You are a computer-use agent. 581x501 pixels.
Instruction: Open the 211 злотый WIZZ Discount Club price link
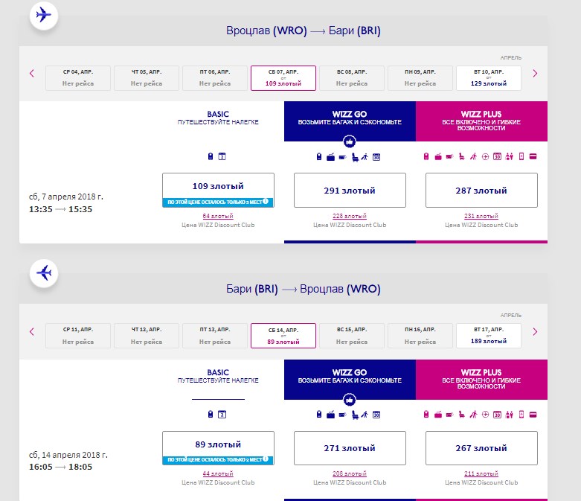point(481,474)
